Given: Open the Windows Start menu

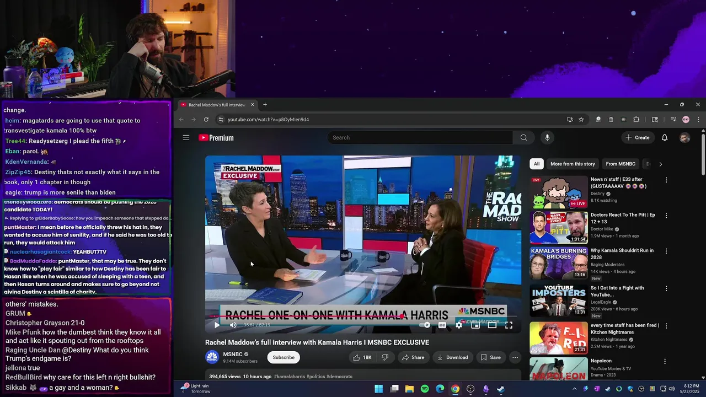Looking at the screenshot, I should 379,389.
